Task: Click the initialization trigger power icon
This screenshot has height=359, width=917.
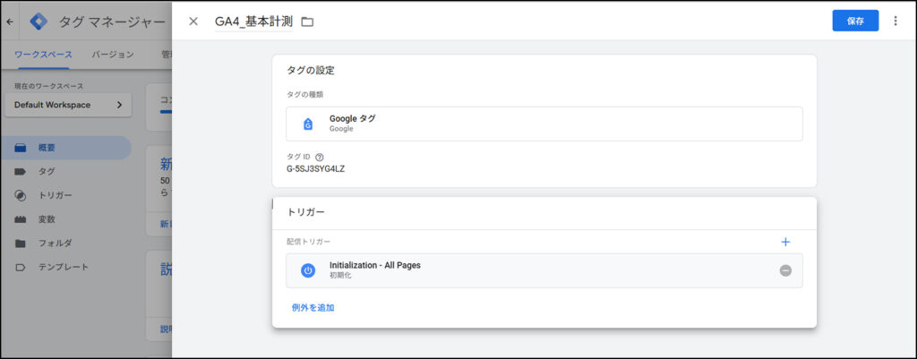Action: click(x=308, y=270)
